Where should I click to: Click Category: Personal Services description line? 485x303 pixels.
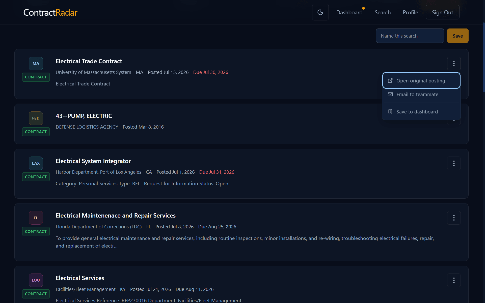point(142,184)
